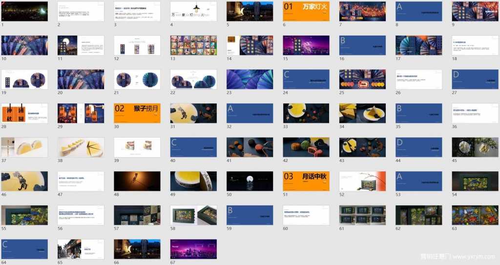Select blue section slide 8 with letter A
This screenshot has width=500, height=265.
(418, 11)
